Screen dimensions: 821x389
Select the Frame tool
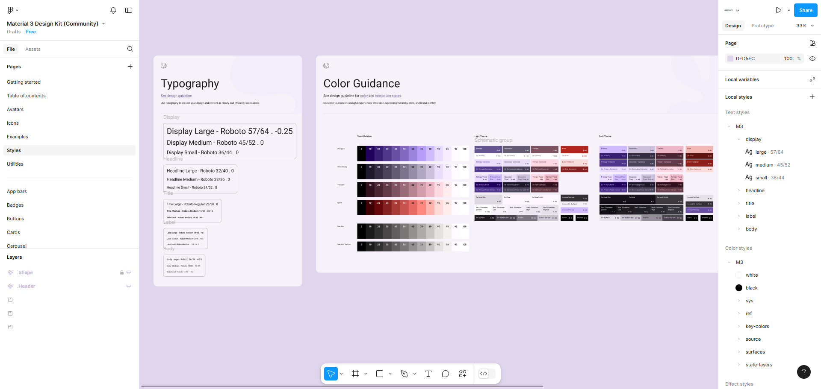pos(355,374)
